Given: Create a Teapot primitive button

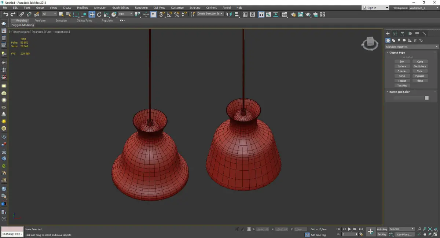Looking at the screenshot, I should 402,81.
